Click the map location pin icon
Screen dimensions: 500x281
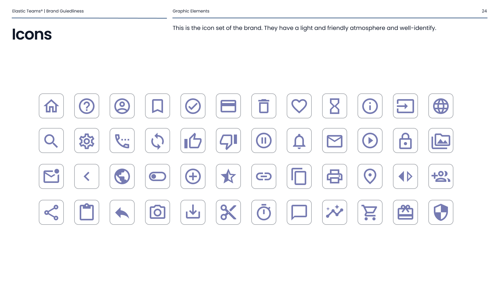click(x=370, y=176)
